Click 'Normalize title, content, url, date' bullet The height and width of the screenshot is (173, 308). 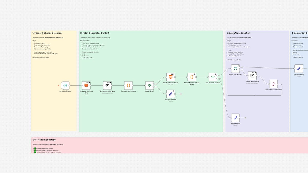[92, 47]
